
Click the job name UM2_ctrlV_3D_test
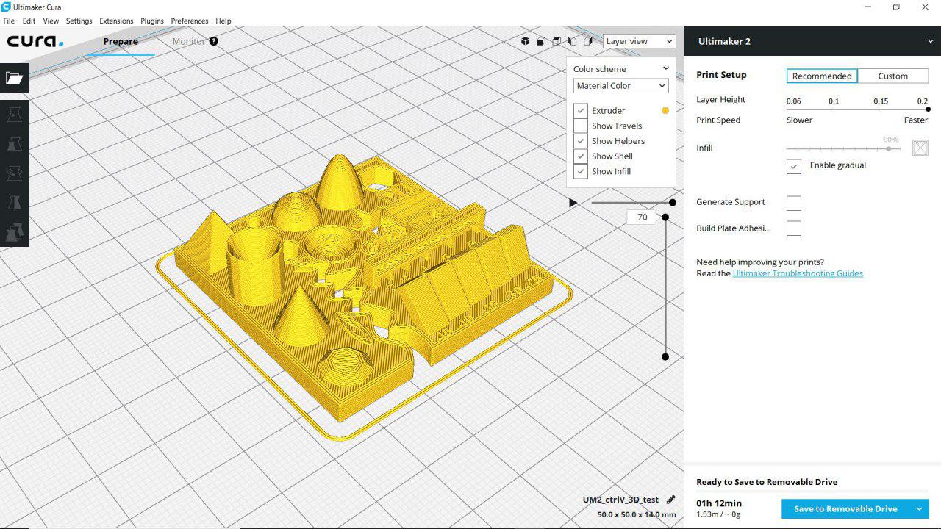pos(620,500)
